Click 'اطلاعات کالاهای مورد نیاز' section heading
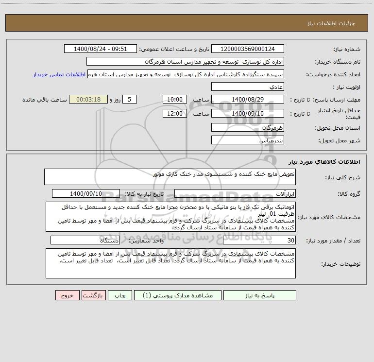The image size is (374, 362). pos(324,162)
